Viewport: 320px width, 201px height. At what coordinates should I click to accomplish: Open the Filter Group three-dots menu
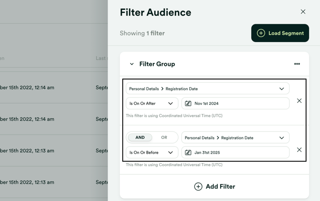pyautogui.click(x=297, y=64)
